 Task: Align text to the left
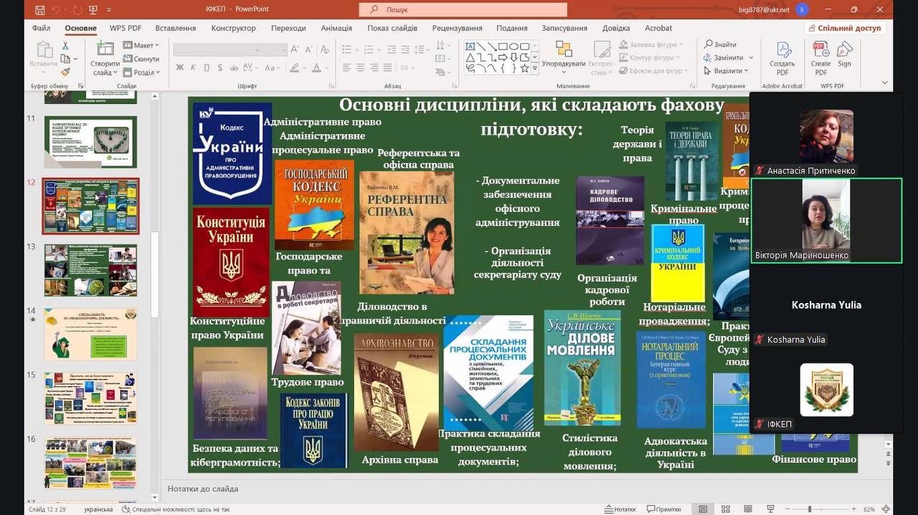(x=346, y=67)
